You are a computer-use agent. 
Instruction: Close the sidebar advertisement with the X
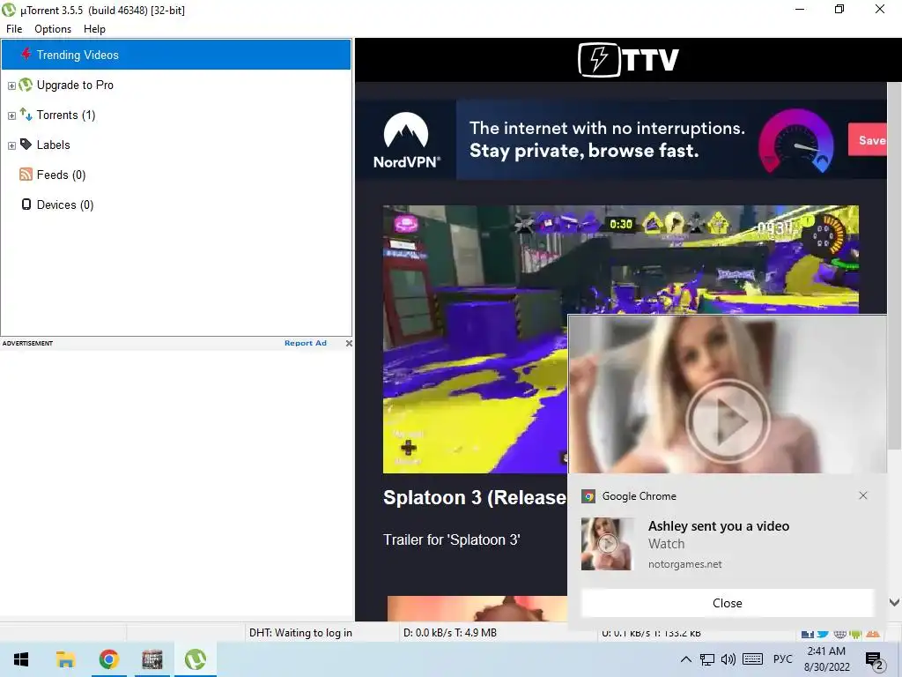coord(349,343)
